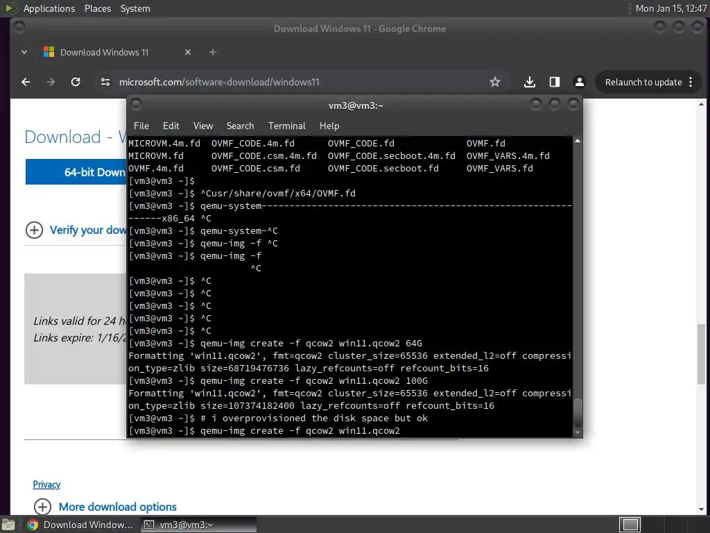Open terminal Help menu
This screenshot has height=533, width=710.
click(329, 126)
